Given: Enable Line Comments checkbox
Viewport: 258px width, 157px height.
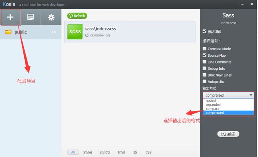Looking at the screenshot, I should pos(204,62).
